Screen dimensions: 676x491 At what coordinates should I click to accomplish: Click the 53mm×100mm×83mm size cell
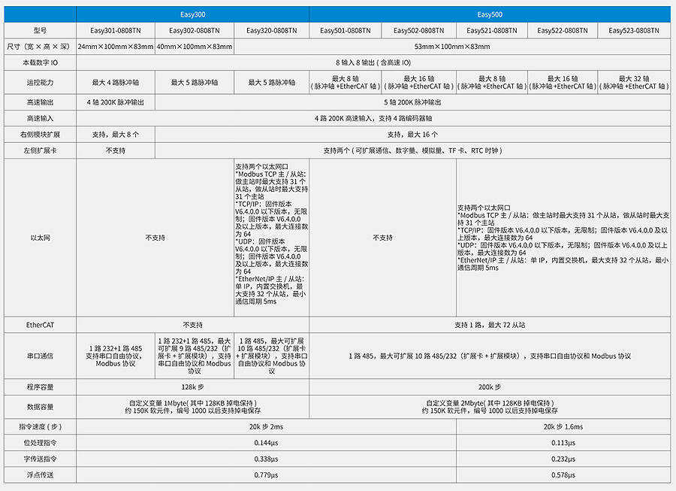[452, 47]
